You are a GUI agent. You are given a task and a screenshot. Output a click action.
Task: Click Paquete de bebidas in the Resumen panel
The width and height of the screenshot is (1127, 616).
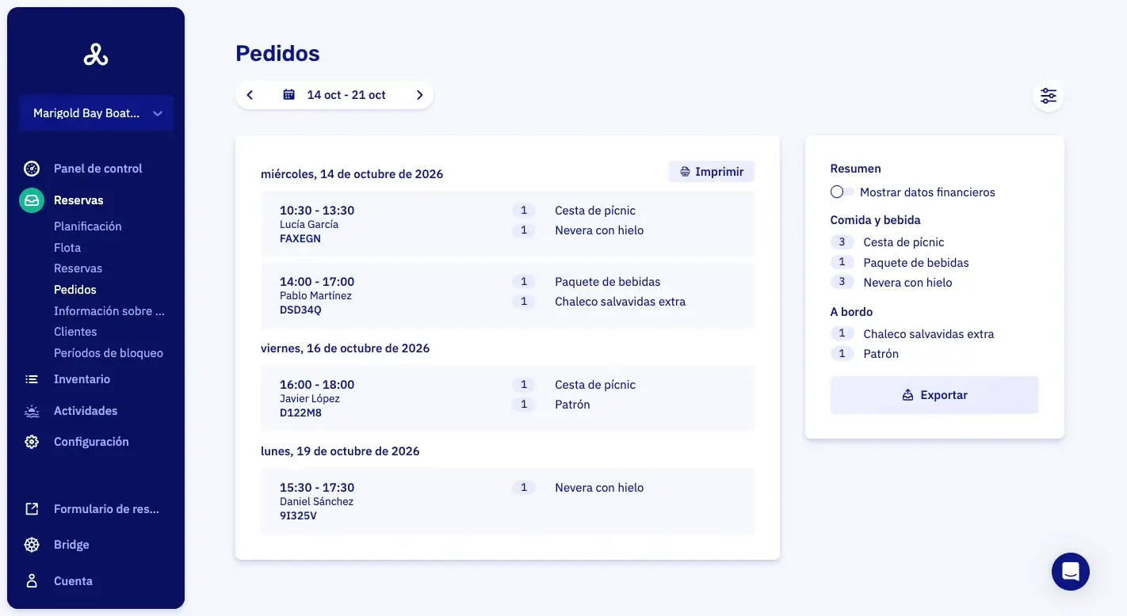click(x=916, y=263)
